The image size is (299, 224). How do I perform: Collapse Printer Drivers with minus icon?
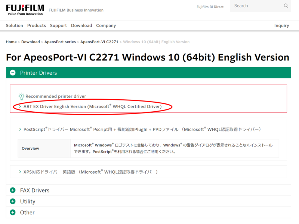pos(13,73)
